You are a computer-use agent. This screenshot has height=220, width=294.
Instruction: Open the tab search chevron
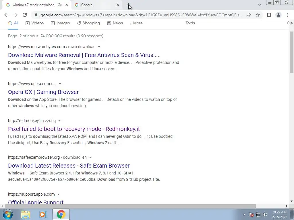point(260,5)
